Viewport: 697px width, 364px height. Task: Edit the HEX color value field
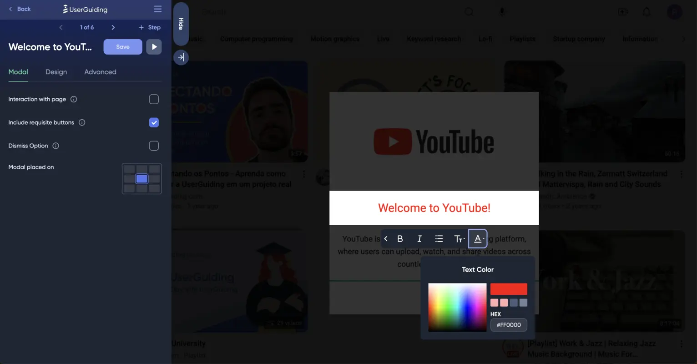(x=509, y=325)
